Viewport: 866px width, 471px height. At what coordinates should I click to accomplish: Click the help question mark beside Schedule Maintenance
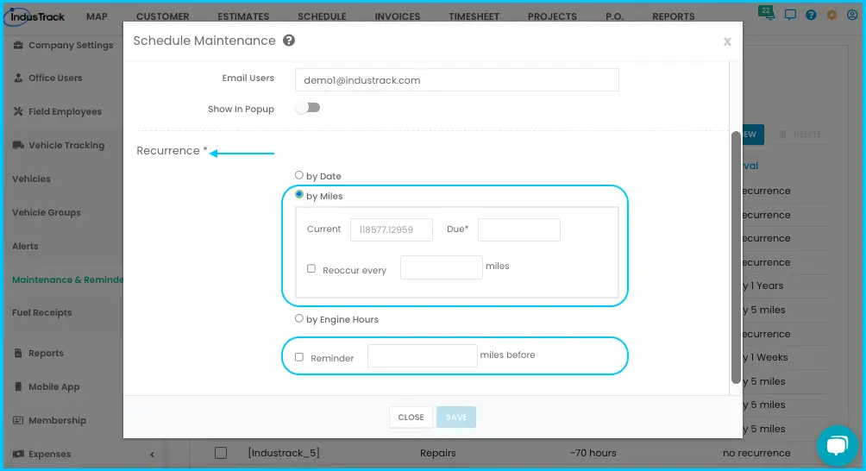pyautogui.click(x=289, y=41)
